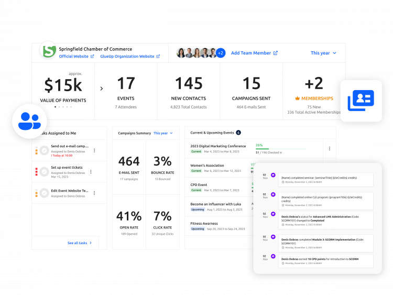This screenshot has height=295, width=393.
Task: Click the +2 additional team members badge
Action: point(221,53)
